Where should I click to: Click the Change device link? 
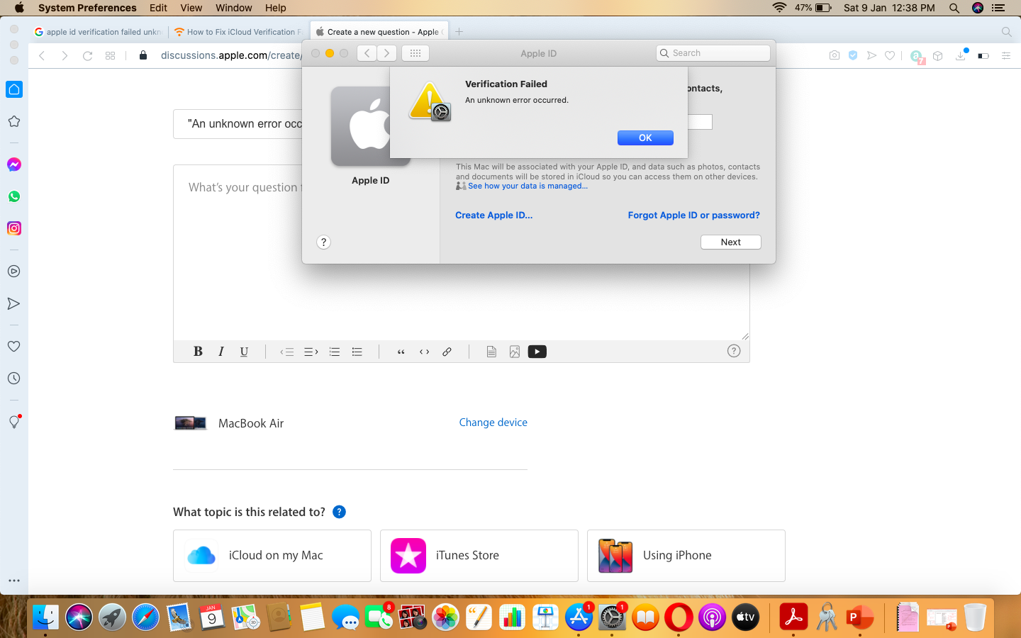tap(493, 422)
